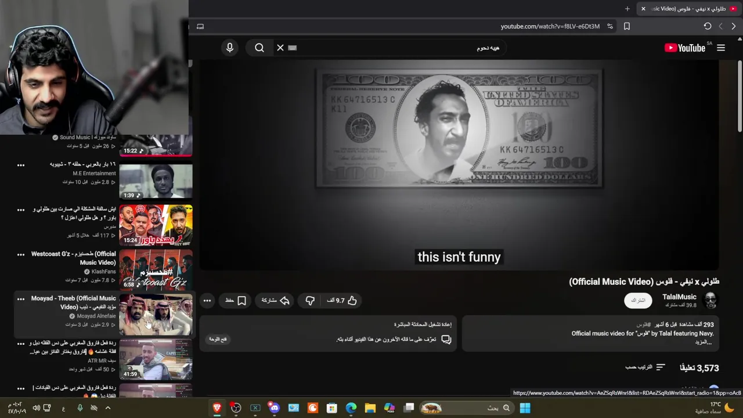Open the comments sort by الترتيب حسب menu

coord(645,367)
